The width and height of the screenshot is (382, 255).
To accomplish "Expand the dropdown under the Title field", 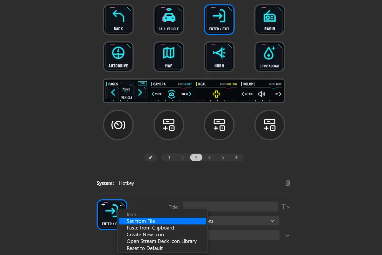I will click(272, 221).
